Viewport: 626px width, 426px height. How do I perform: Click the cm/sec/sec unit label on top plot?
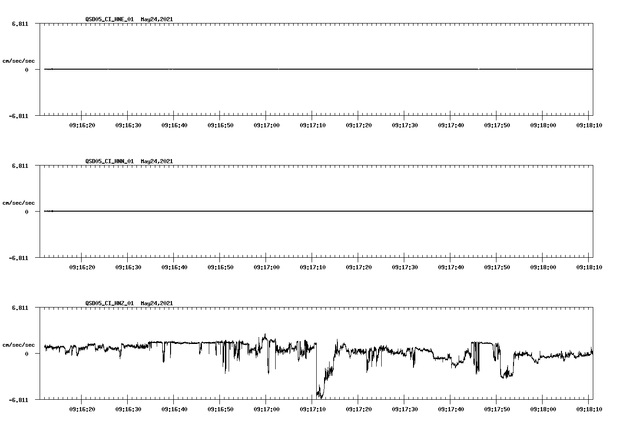point(19,60)
